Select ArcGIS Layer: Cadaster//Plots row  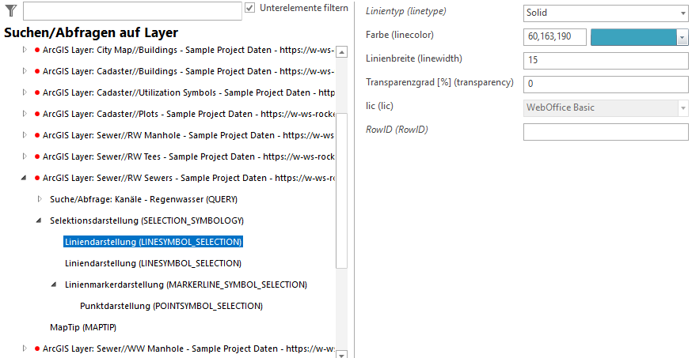pos(188,114)
